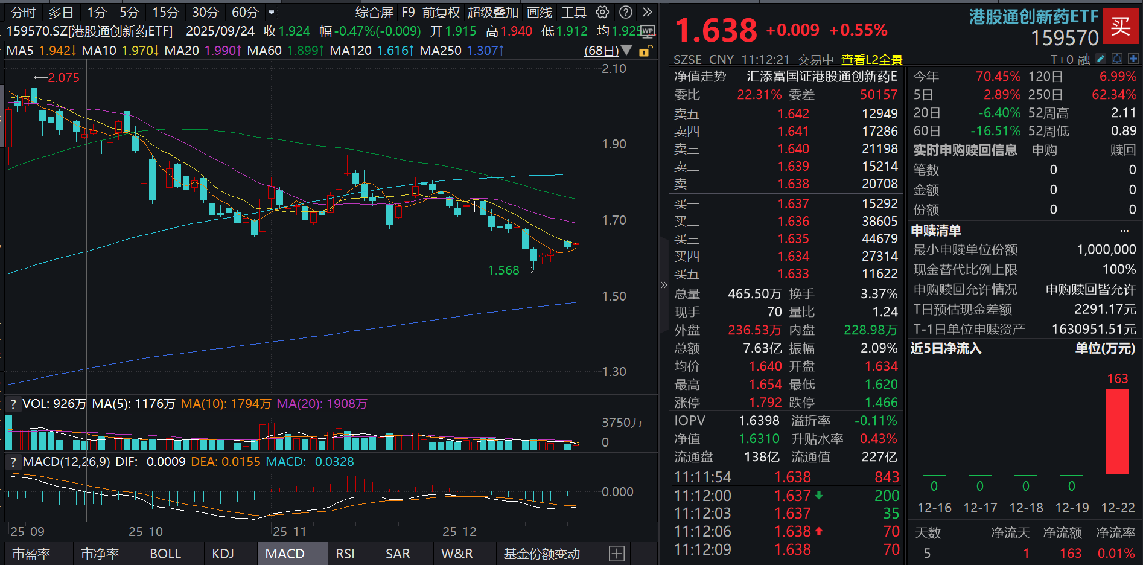Toggle 超级叠加 overlay mode

(x=493, y=12)
